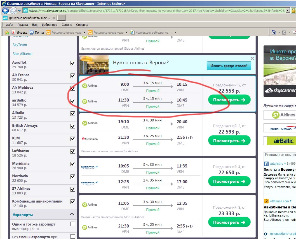This screenshot has width=296, height=239.
Task: Select the Дешевые авиабилеты tab
Action: pyautogui.click(x=29, y=18)
